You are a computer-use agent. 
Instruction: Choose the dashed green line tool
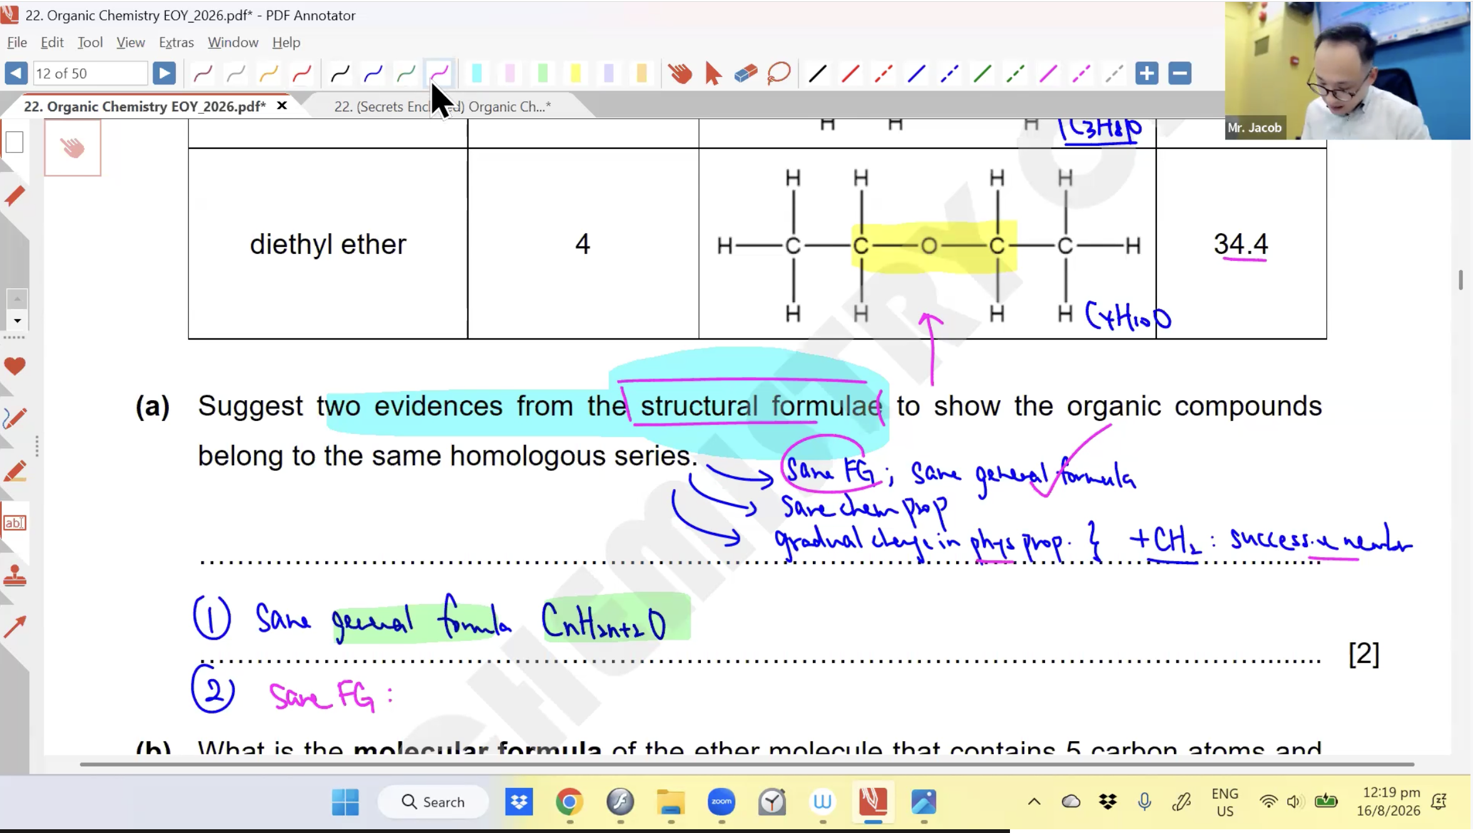(1016, 74)
